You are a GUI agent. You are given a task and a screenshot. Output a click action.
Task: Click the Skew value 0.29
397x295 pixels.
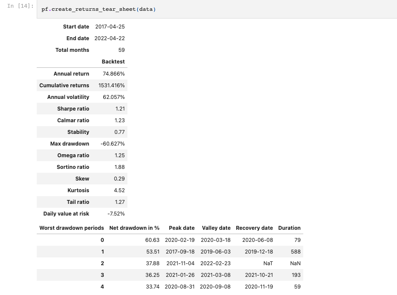pos(119,178)
